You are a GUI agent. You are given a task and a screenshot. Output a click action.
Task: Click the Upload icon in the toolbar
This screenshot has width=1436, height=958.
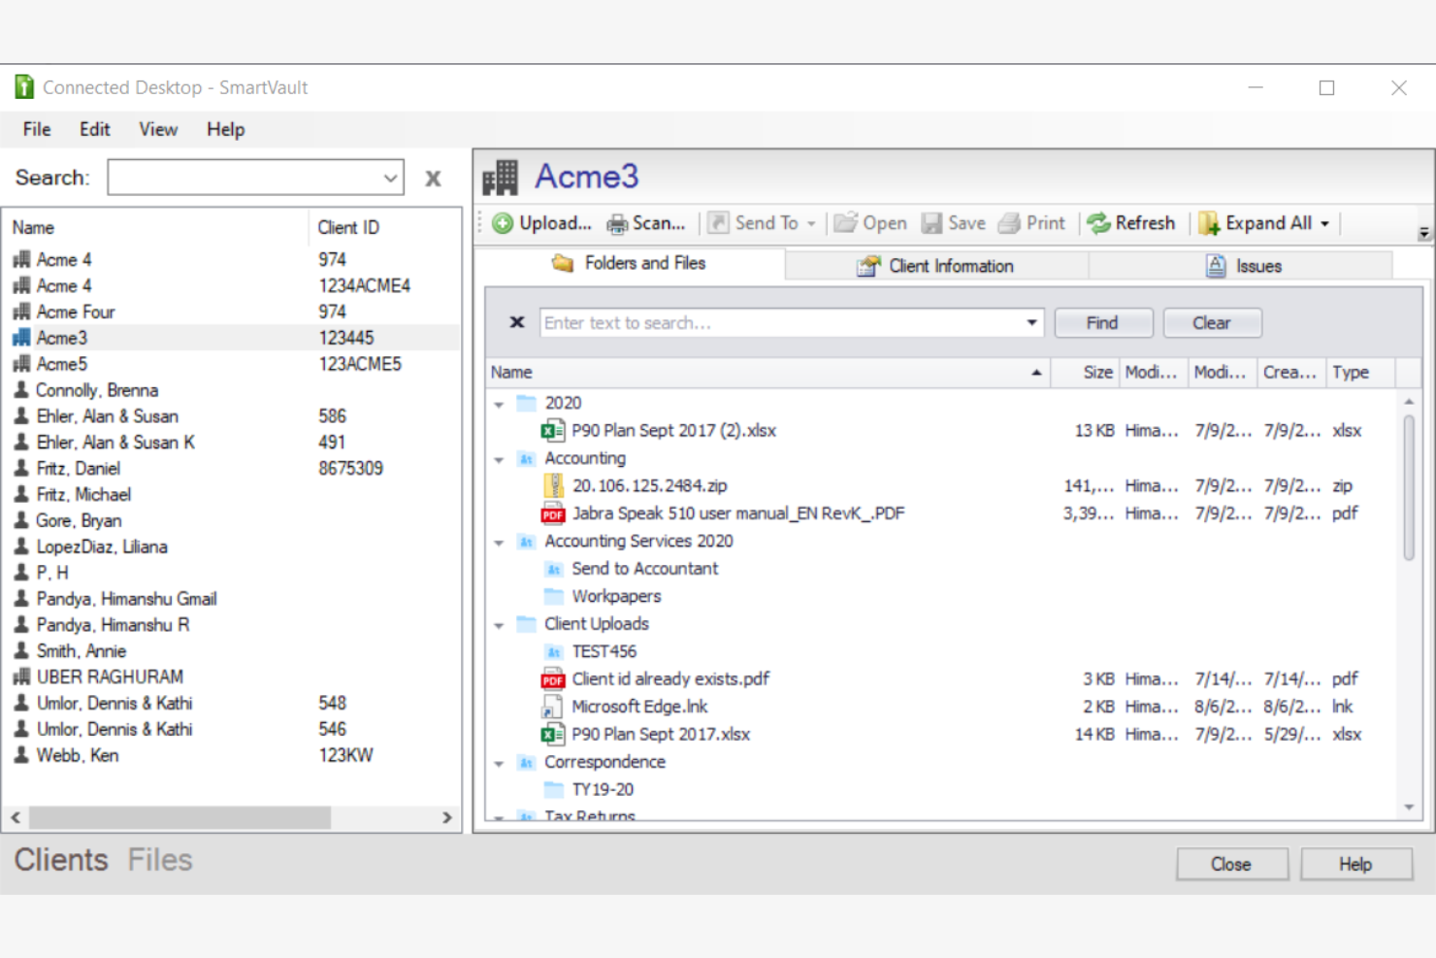click(x=503, y=222)
